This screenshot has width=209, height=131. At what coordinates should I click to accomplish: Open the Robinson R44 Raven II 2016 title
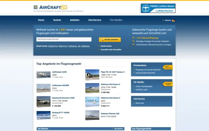coord(110,84)
